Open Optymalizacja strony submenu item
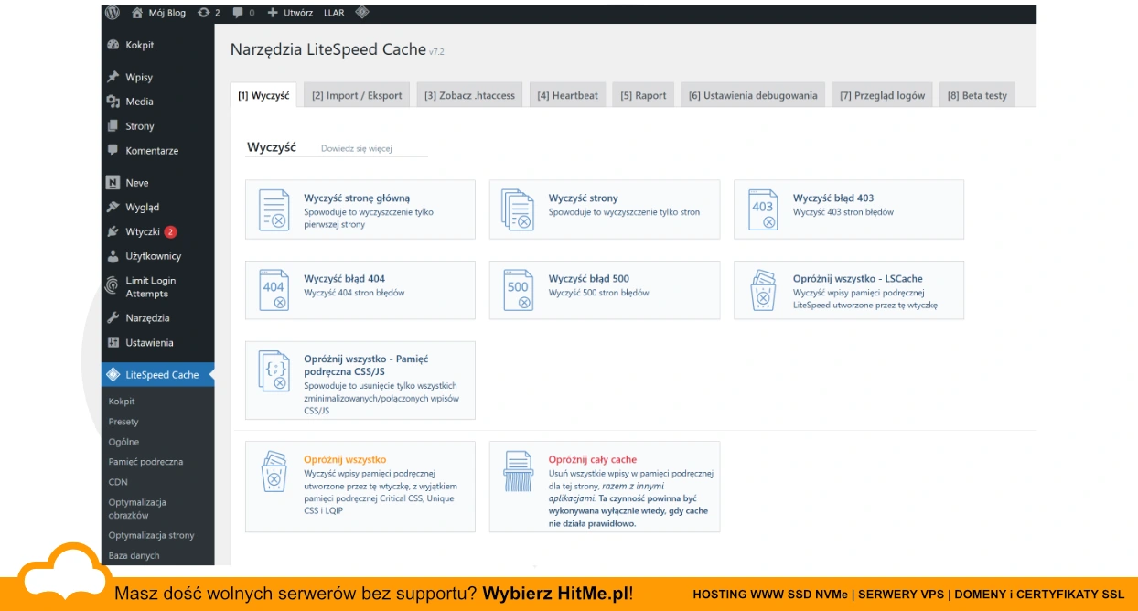 pos(151,535)
